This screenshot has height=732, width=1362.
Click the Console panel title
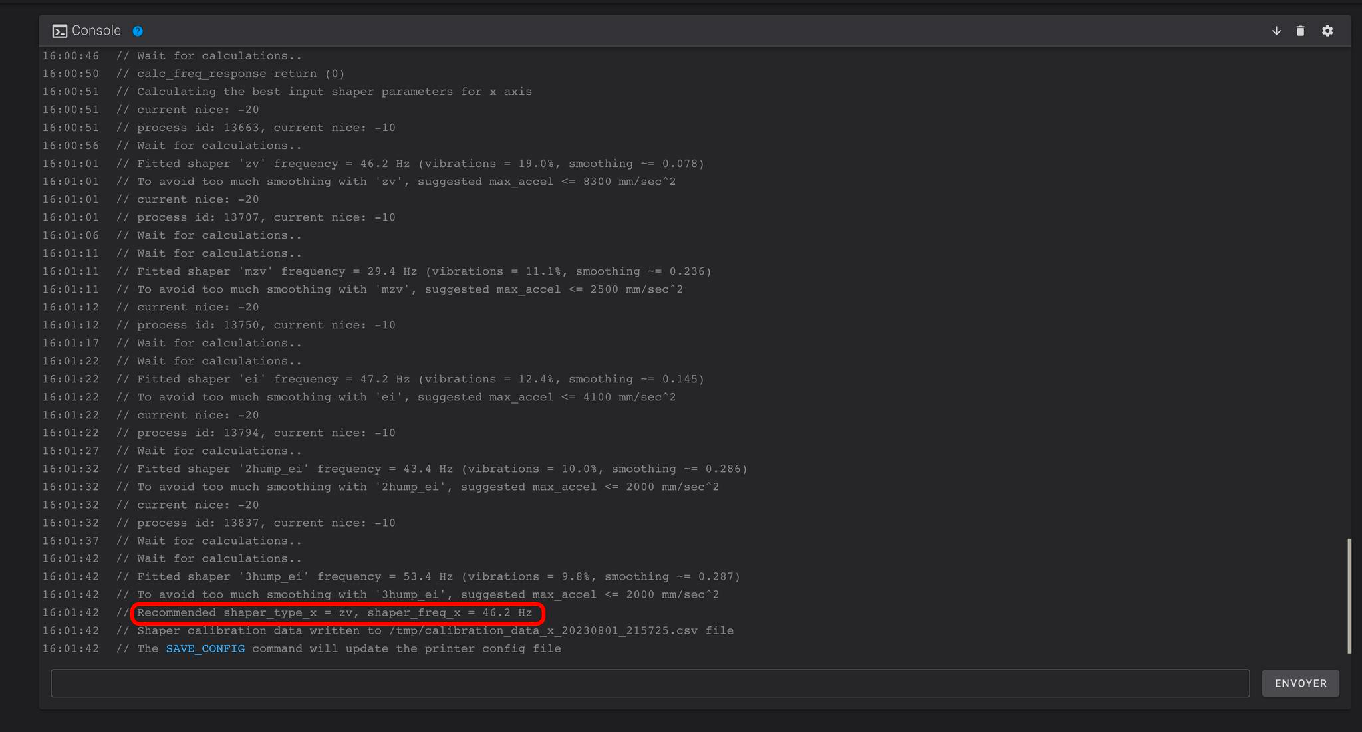click(96, 31)
